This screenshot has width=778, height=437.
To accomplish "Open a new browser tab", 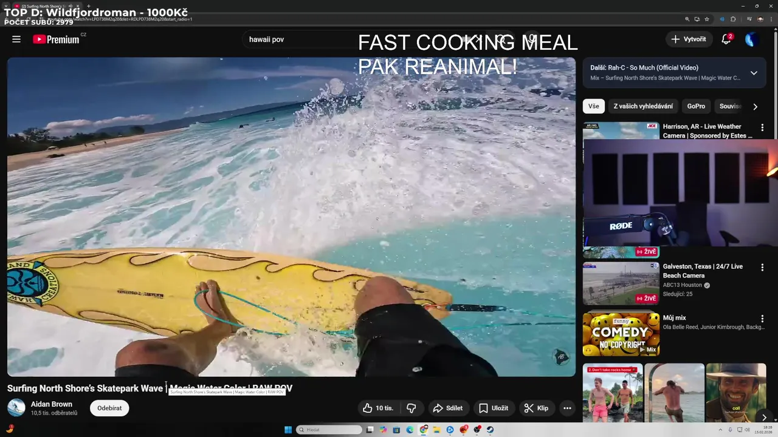I will [89, 6].
